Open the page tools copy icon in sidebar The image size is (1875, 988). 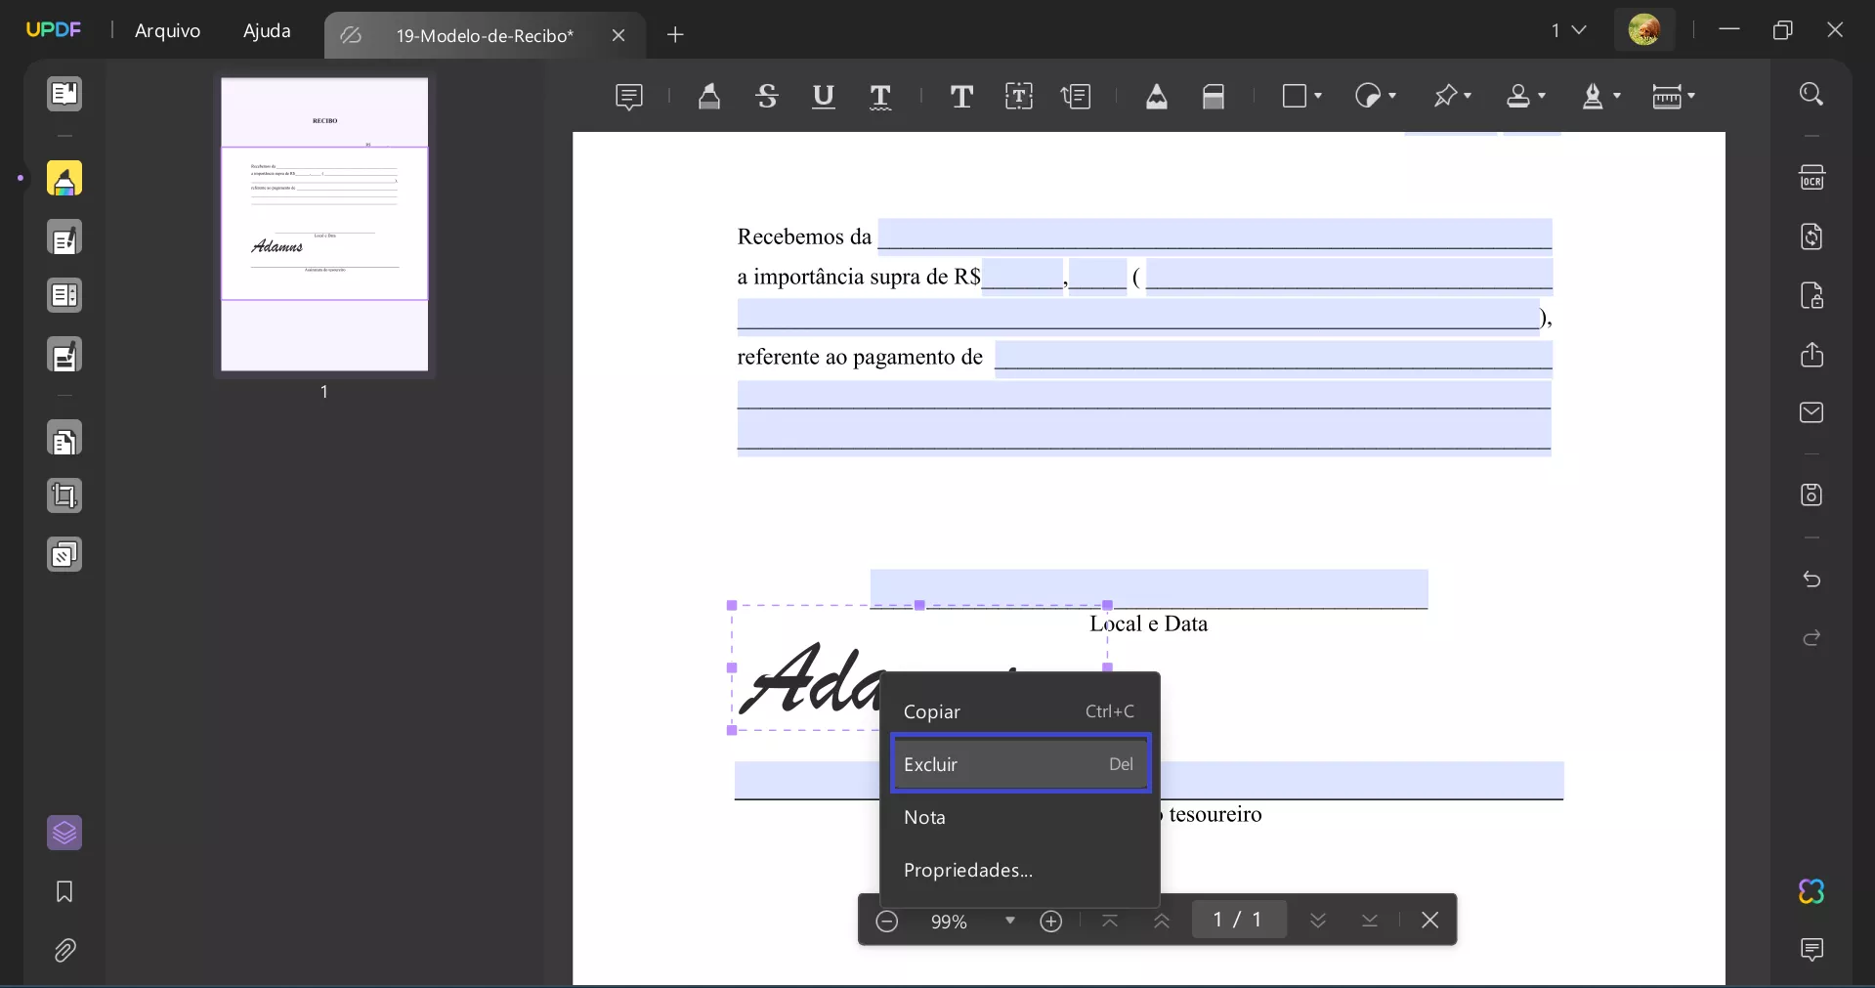point(64,440)
